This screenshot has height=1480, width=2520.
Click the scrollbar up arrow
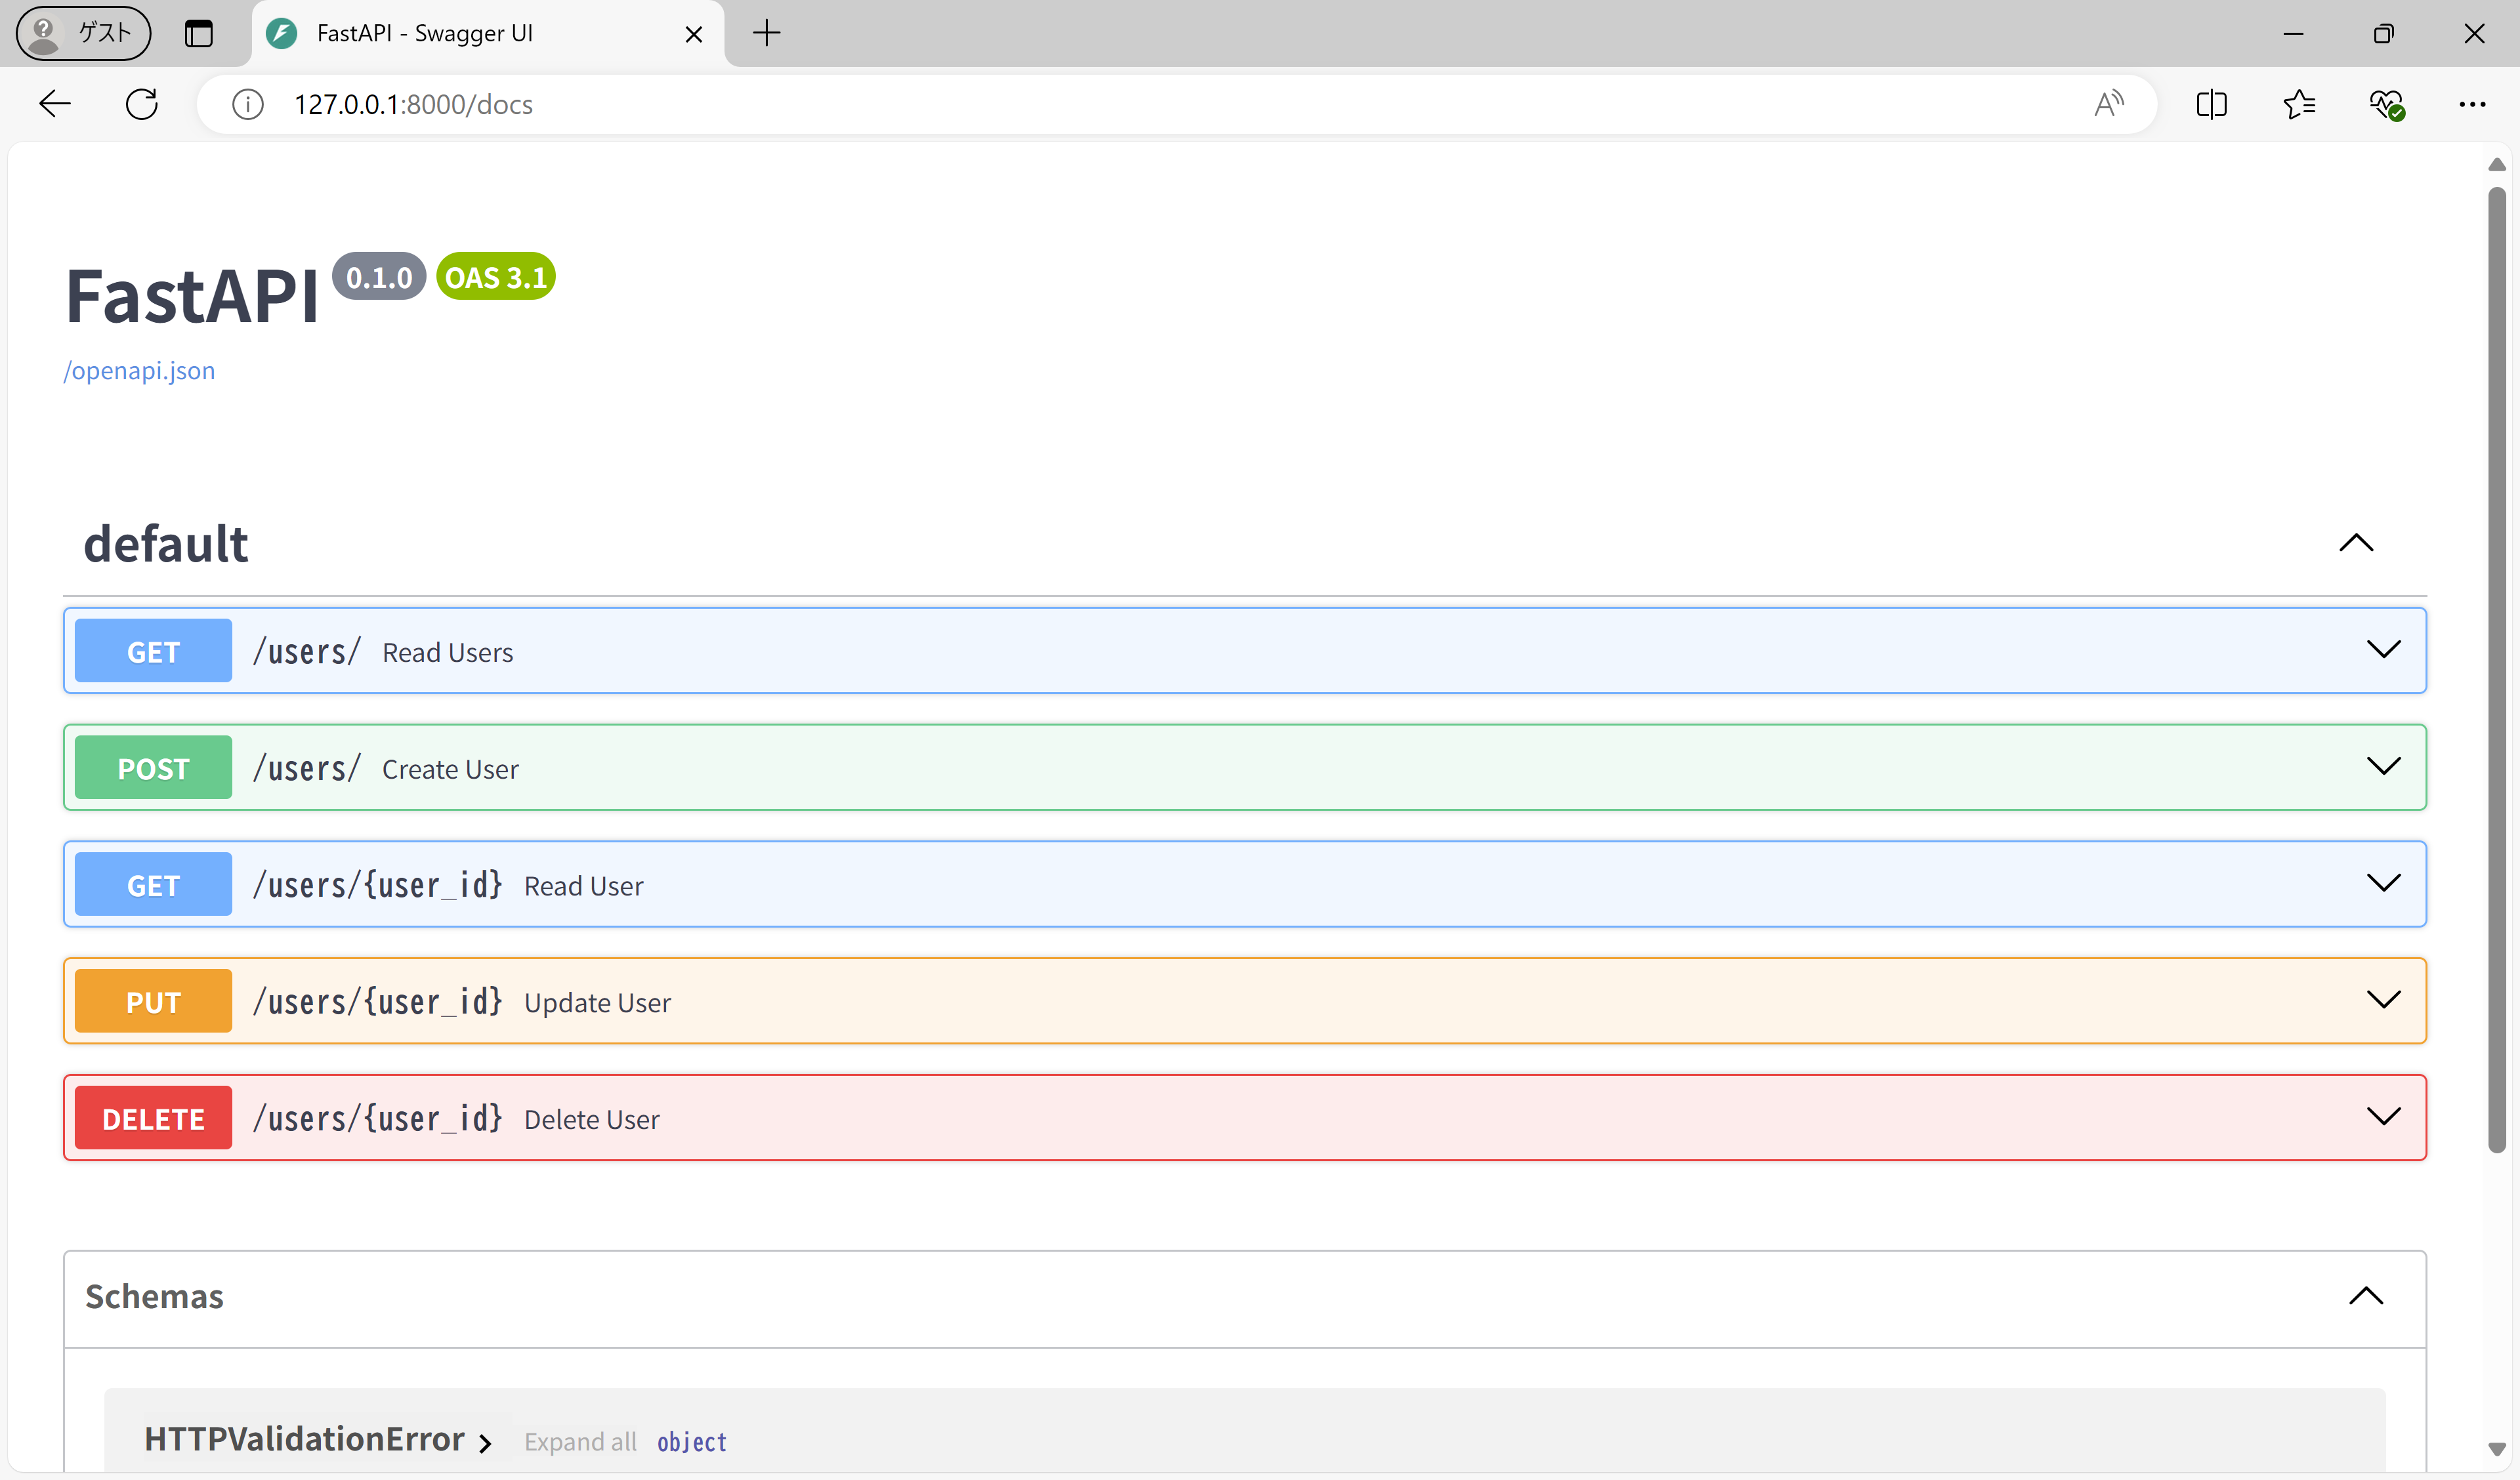pos(2497,164)
